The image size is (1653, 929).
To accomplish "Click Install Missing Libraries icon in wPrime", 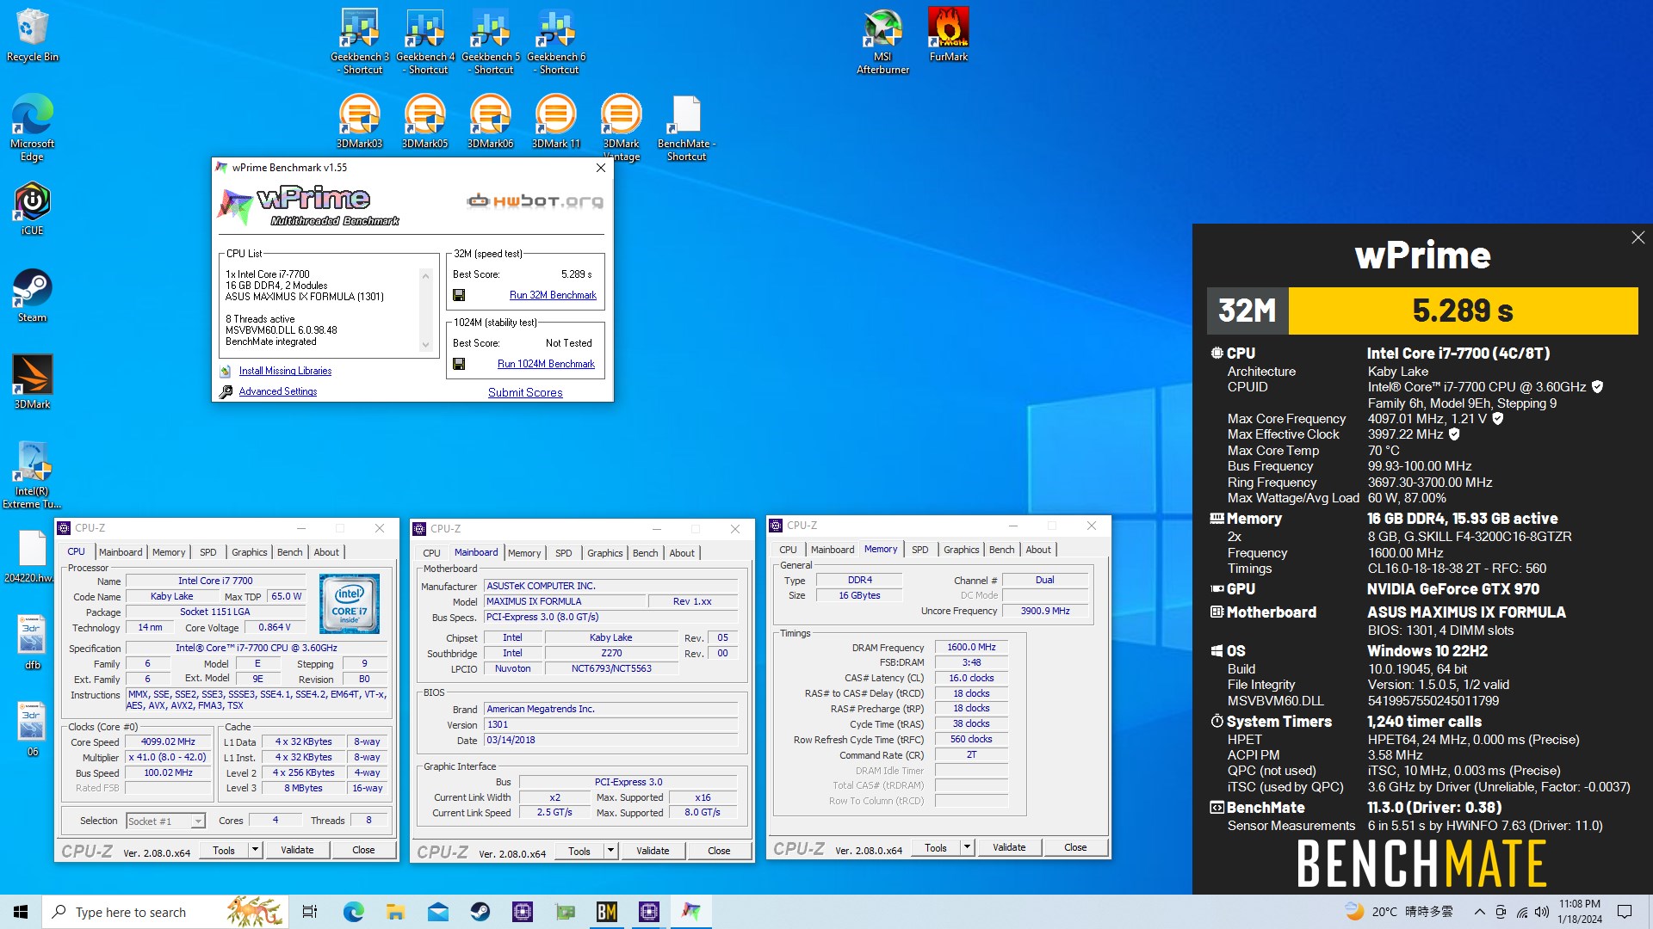I will (x=226, y=371).
